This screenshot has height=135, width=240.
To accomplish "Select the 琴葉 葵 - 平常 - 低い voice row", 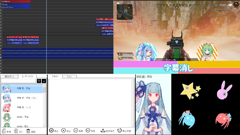I will (22, 98).
